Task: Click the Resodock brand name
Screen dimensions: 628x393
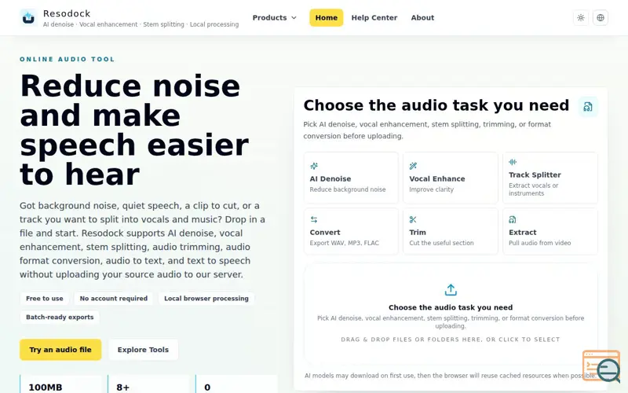Action: 67,13
